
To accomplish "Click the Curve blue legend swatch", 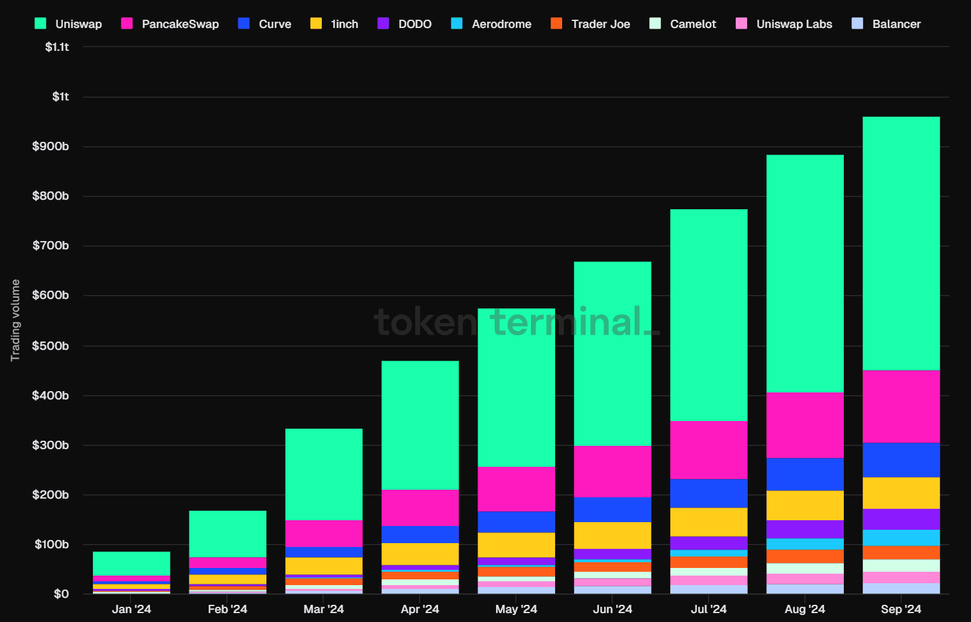I will (244, 24).
